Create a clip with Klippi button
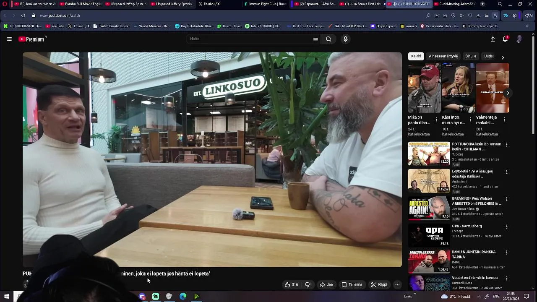 379,285
